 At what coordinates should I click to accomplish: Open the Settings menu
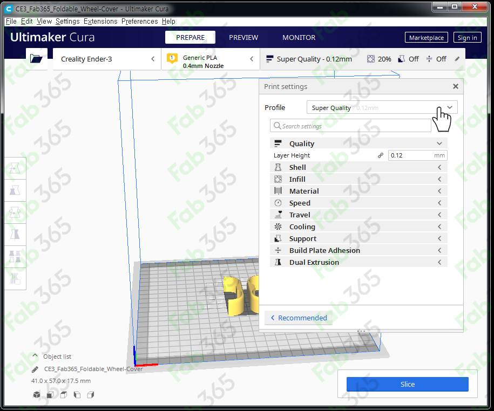pyautogui.click(x=67, y=22)
